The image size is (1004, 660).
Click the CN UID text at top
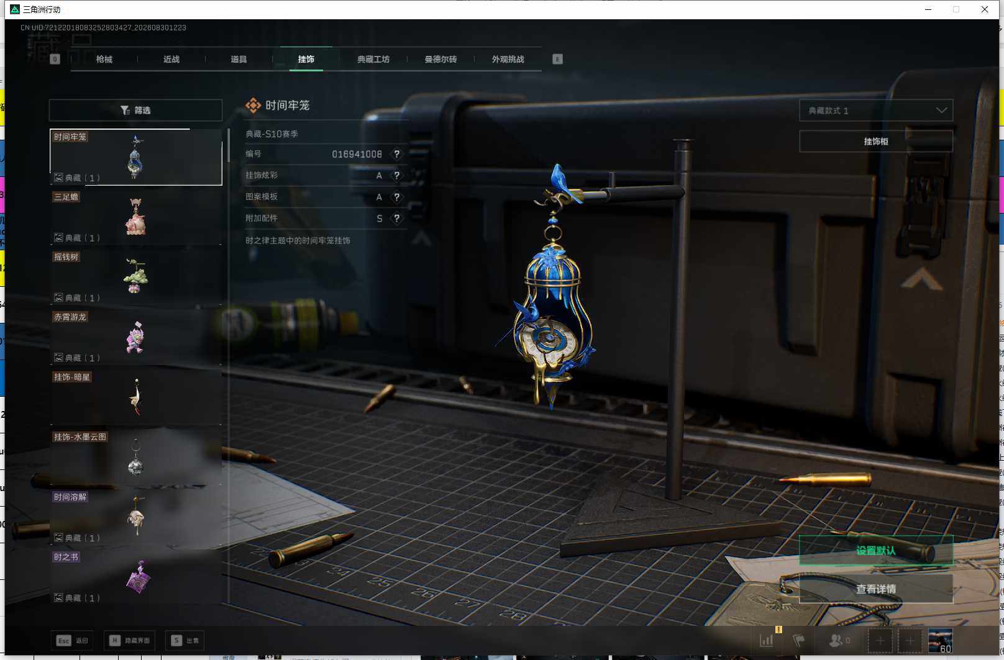(x=103, y=27)
